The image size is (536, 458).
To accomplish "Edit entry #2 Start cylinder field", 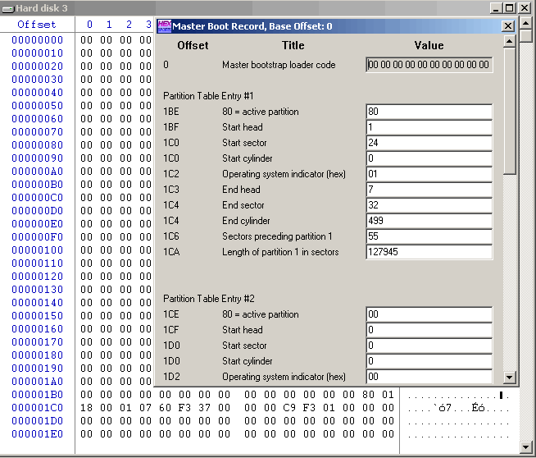I will [x=429, y=361].
